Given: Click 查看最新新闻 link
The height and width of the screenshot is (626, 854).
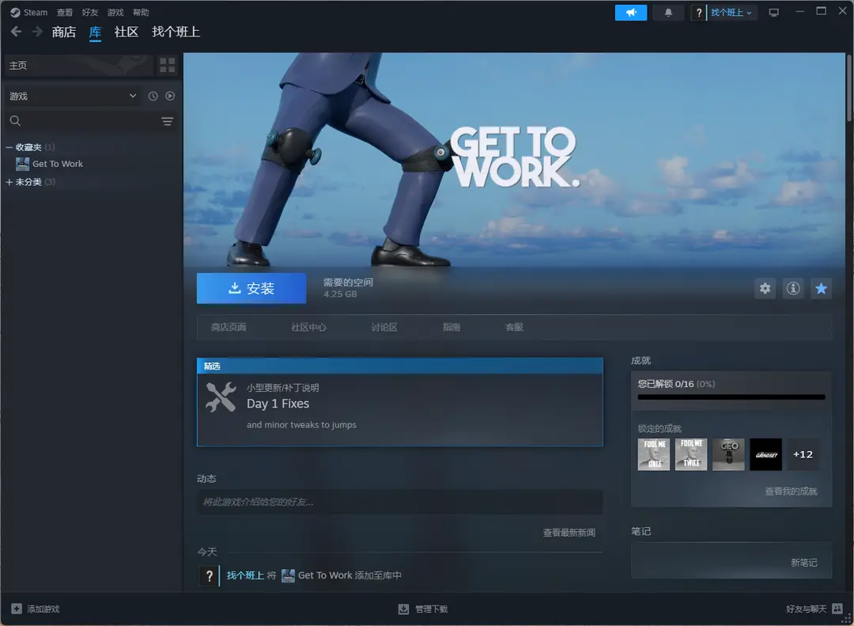Looking at the screenshot, I should pos(569,533).
